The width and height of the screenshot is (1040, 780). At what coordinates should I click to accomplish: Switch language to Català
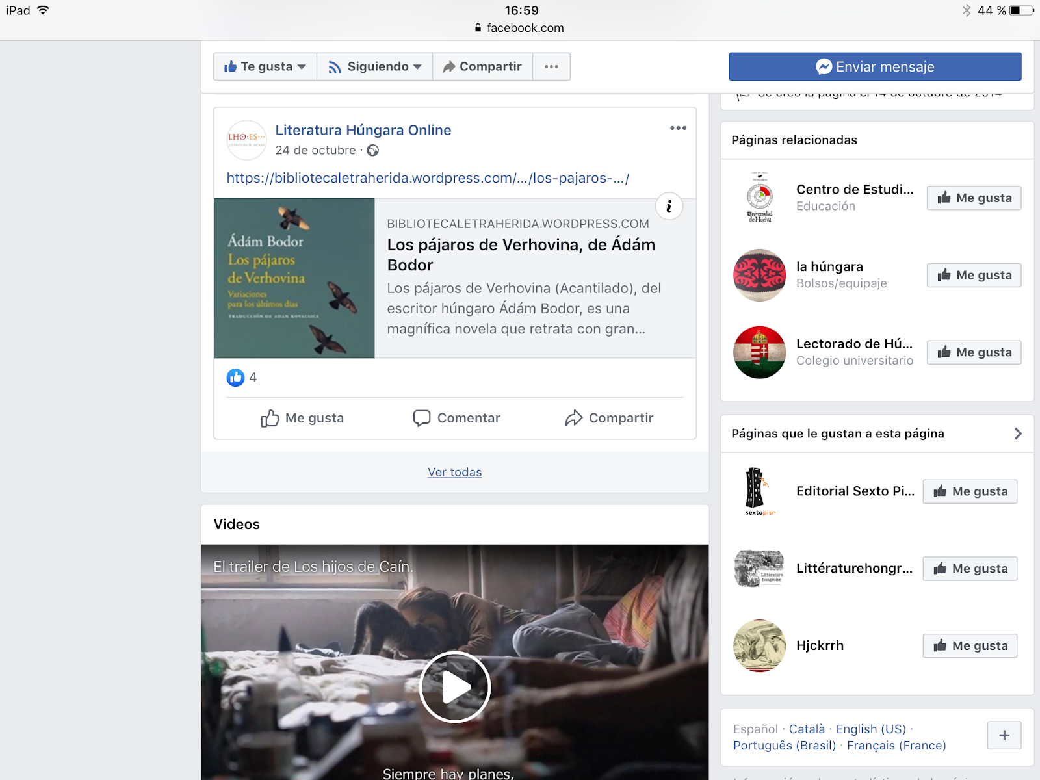(807, 729)
